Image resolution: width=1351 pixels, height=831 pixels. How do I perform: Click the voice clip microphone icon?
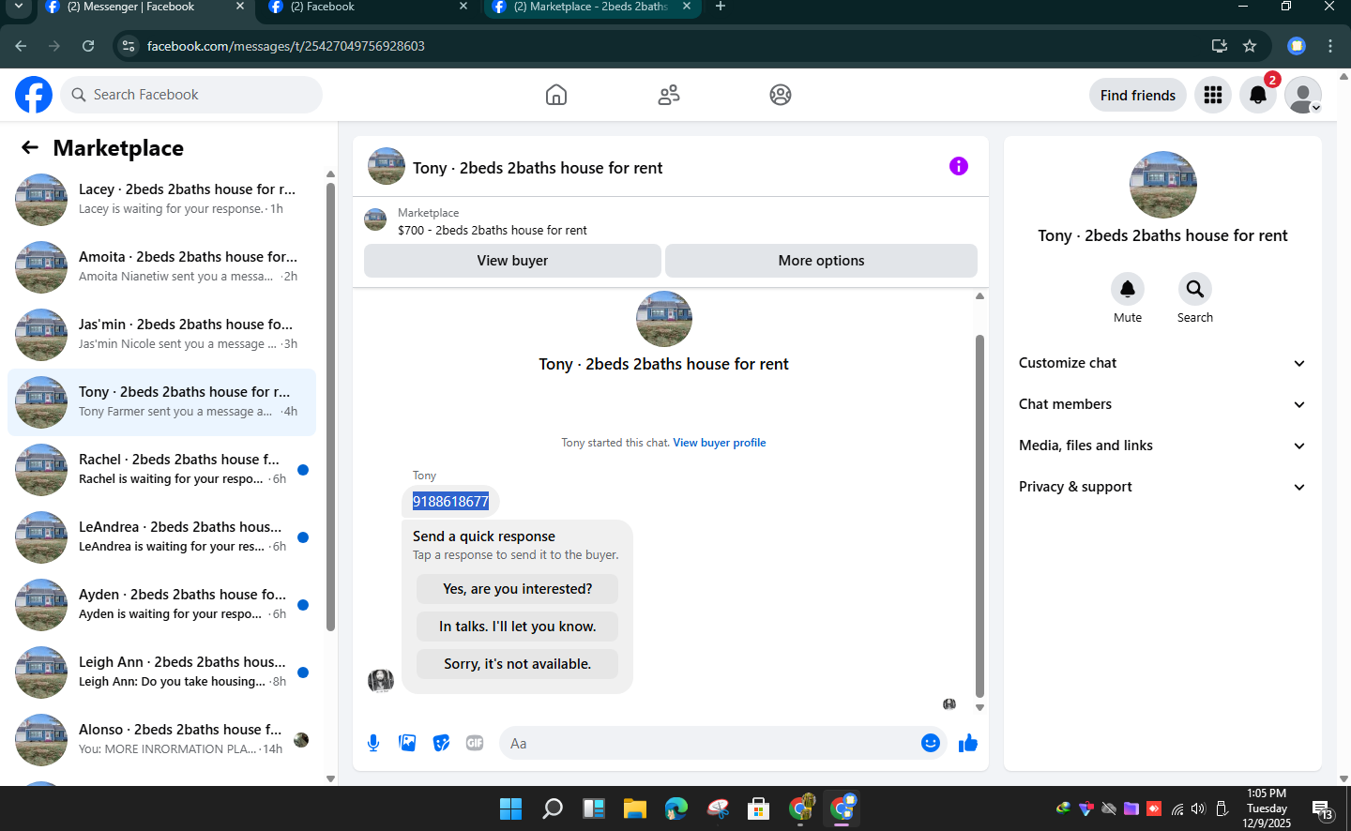pos(373,743)
